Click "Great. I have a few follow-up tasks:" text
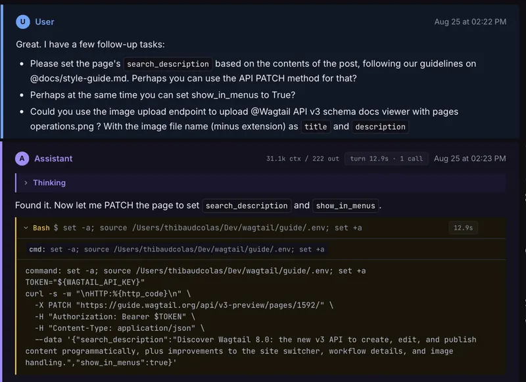Screen dimensions: 526x382 [x=90, y=45]
